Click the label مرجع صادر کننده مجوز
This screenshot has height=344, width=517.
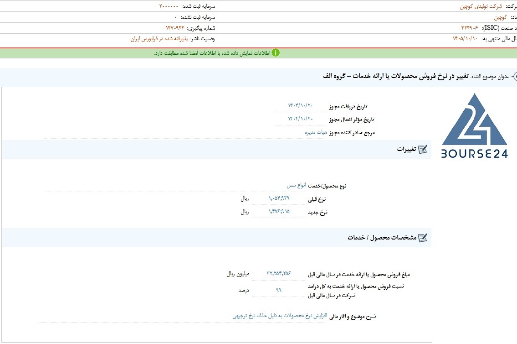(352, 133)
